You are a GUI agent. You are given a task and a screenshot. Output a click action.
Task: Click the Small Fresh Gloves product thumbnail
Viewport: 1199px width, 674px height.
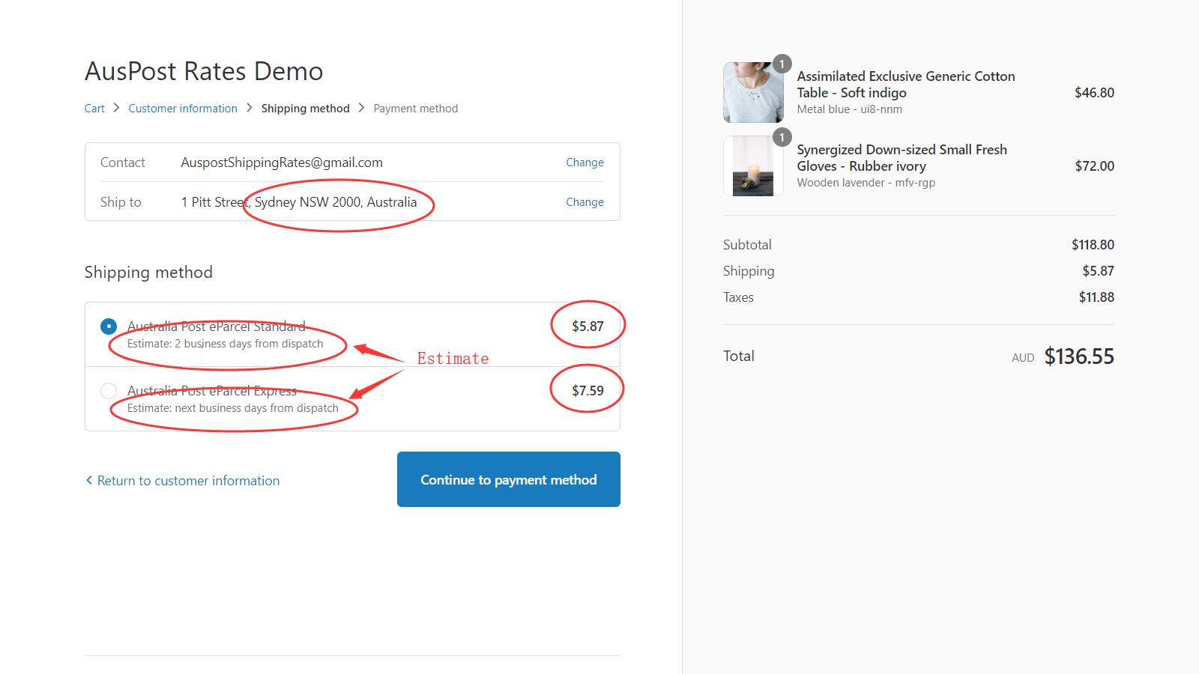point(753,166)
